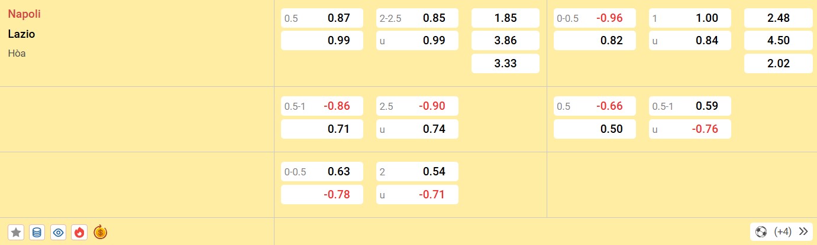Toggle the eye watch icon

click(58, 232)
